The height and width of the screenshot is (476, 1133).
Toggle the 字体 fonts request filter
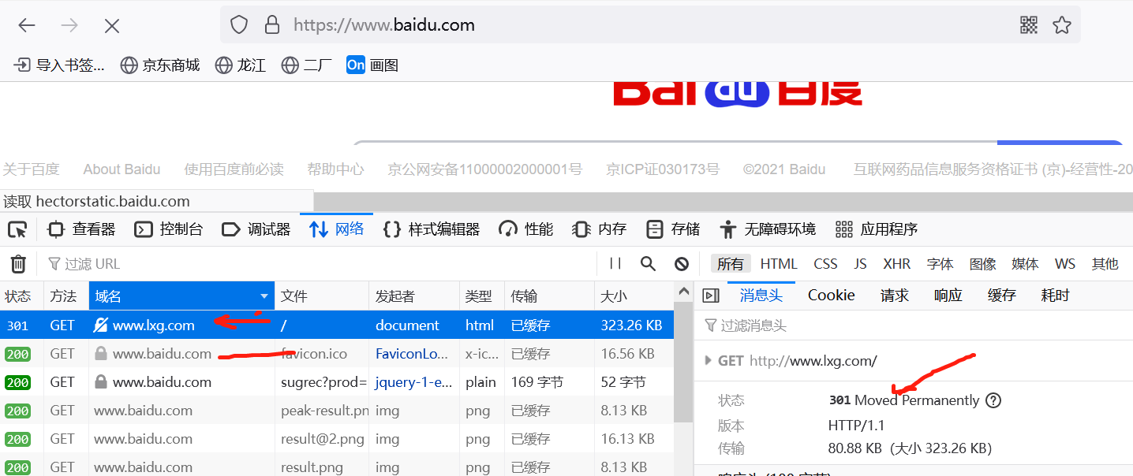coord(940,264)
